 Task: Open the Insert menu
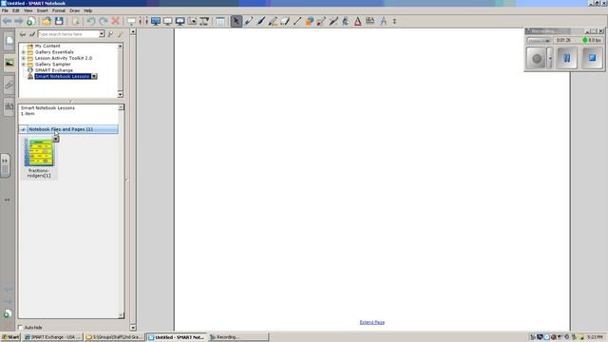pos(42,10)
